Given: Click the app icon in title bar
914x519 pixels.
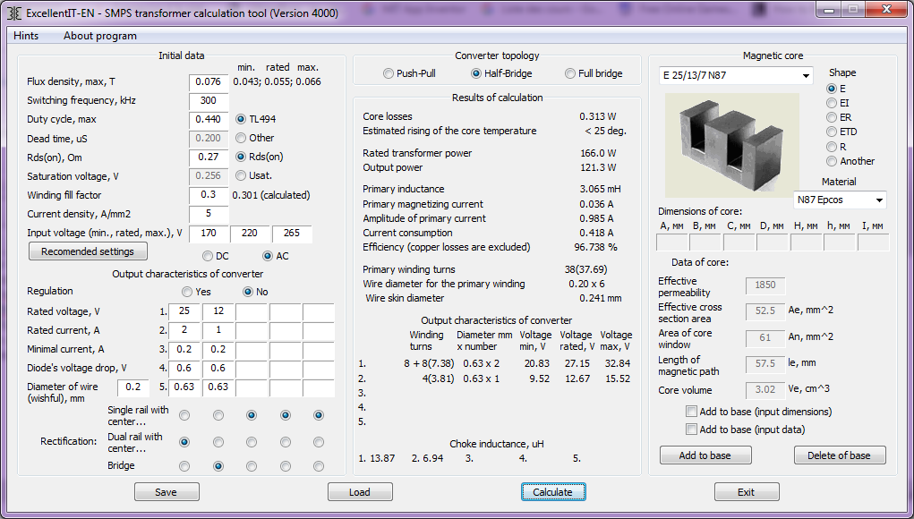Looking at the screenshot, I should click(13, 13).
